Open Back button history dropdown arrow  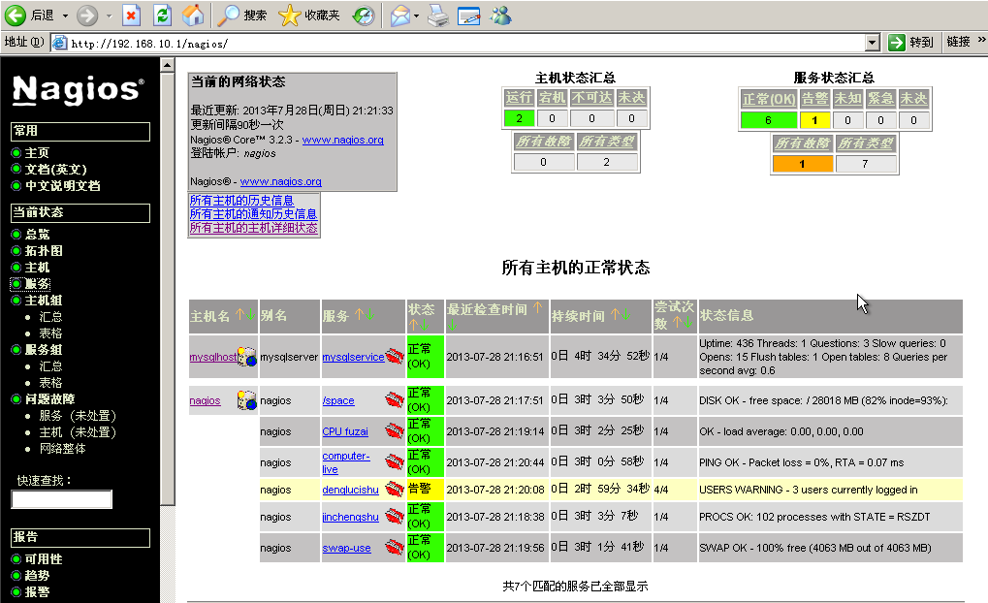pyautogui.click(x=65, y=16)
